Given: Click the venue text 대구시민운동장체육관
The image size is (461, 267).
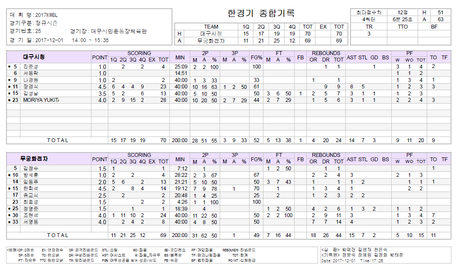Looking at the screenshot, I should 118,31.
